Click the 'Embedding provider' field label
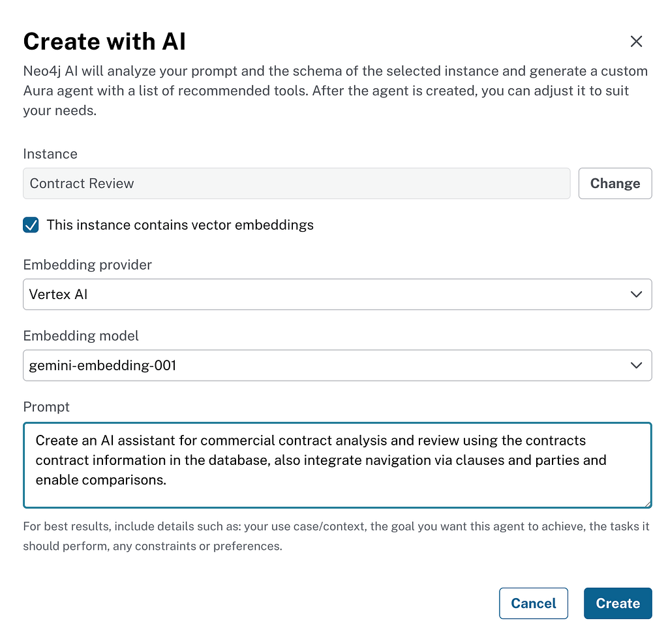668x636 pixels. pos(87,265)
